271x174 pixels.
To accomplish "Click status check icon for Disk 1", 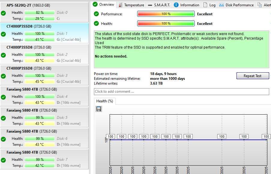I will (x=3, y=34).
